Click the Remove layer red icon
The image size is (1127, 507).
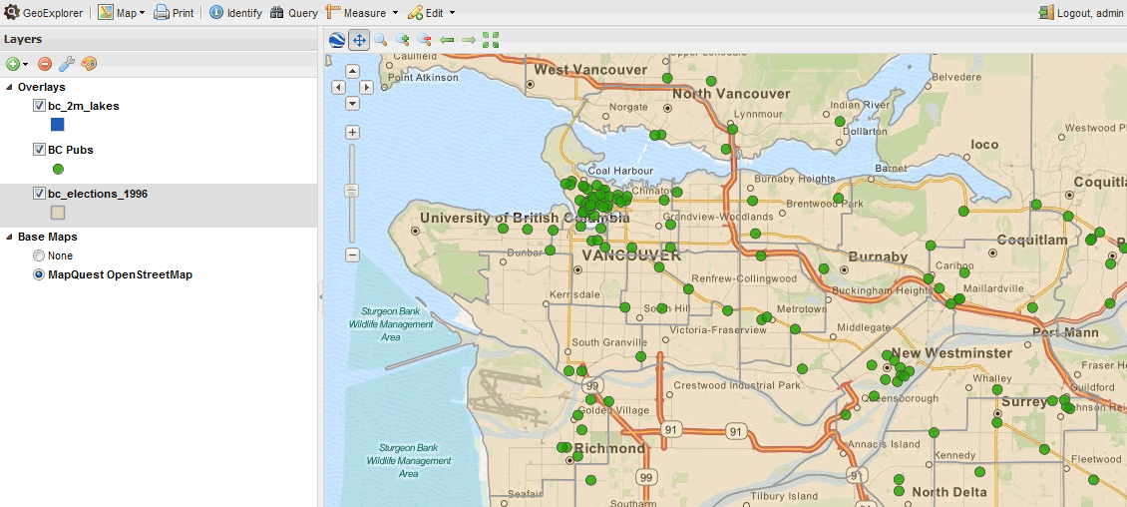(45, 64)
